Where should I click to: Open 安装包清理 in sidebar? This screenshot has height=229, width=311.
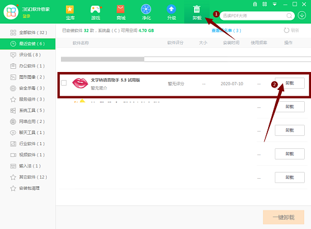[x=27, y=189]
